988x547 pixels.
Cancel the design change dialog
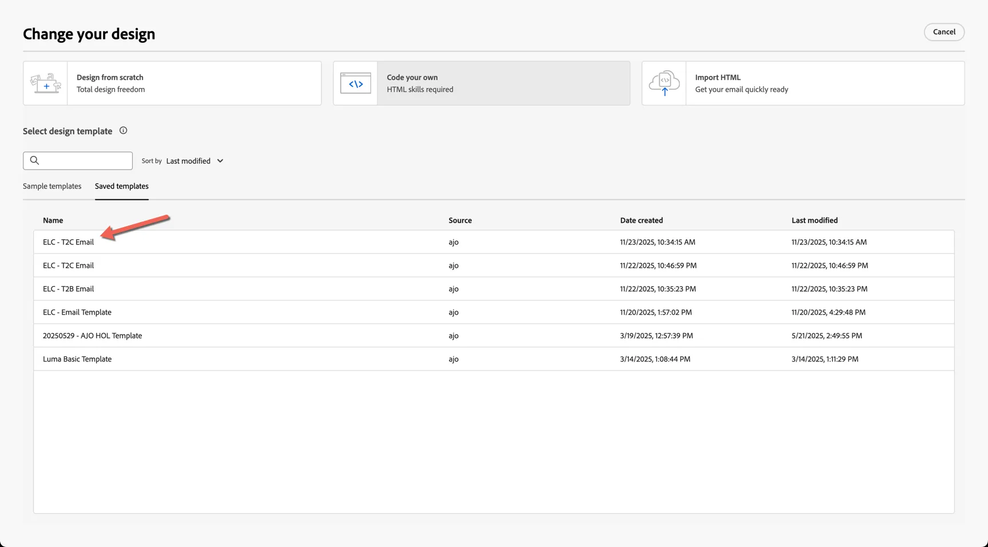944,32
